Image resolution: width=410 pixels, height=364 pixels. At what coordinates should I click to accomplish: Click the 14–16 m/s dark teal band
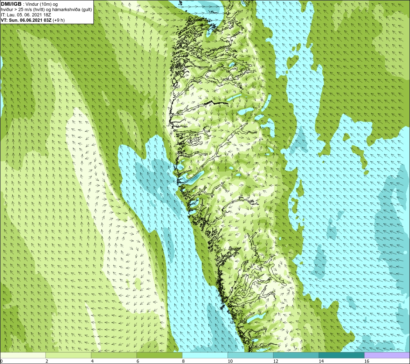(x=342, y=355)
